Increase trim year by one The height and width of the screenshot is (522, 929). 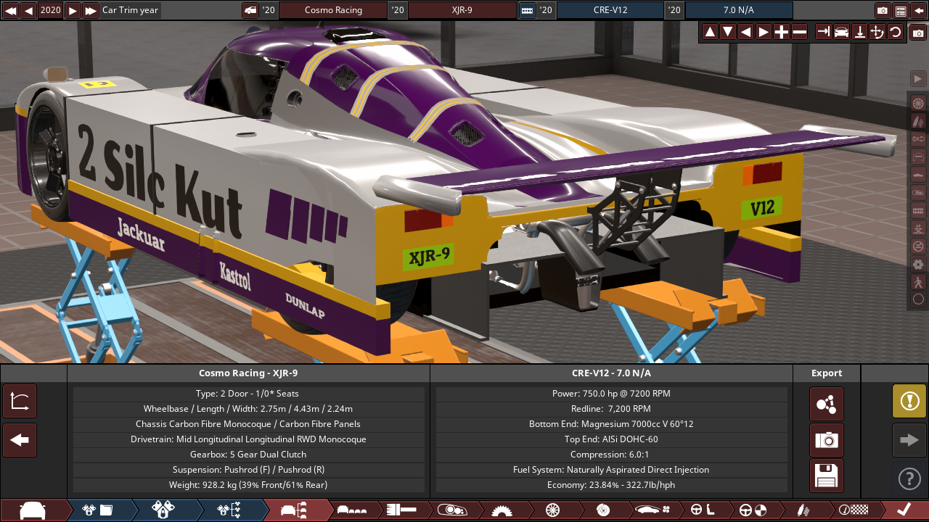click(73, 10)
